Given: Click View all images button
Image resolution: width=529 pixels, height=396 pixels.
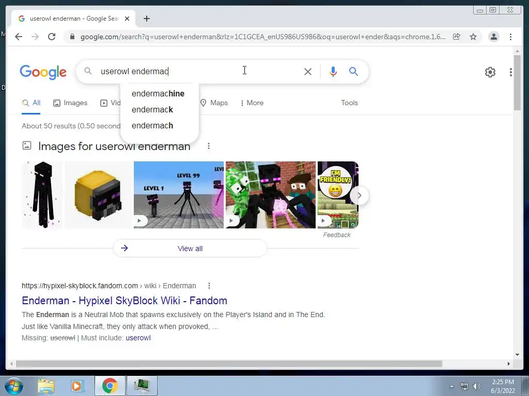Looking at the screenshot, I should coord(190,249).
